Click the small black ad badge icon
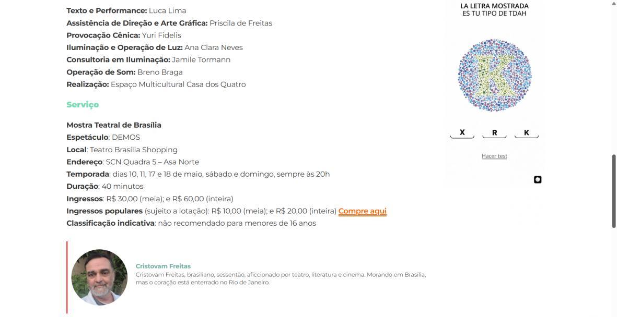The height and width of the screenshot is (317, 617). pyautogui.click(x=538, y=179)
